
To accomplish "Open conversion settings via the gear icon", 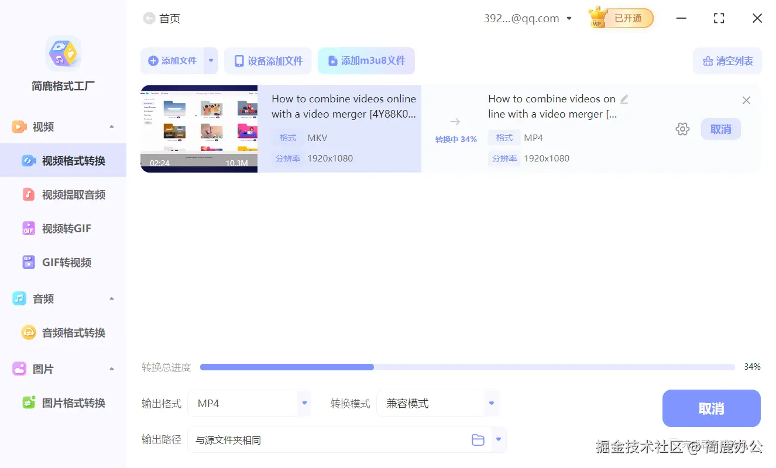I will tap(682, 129).
